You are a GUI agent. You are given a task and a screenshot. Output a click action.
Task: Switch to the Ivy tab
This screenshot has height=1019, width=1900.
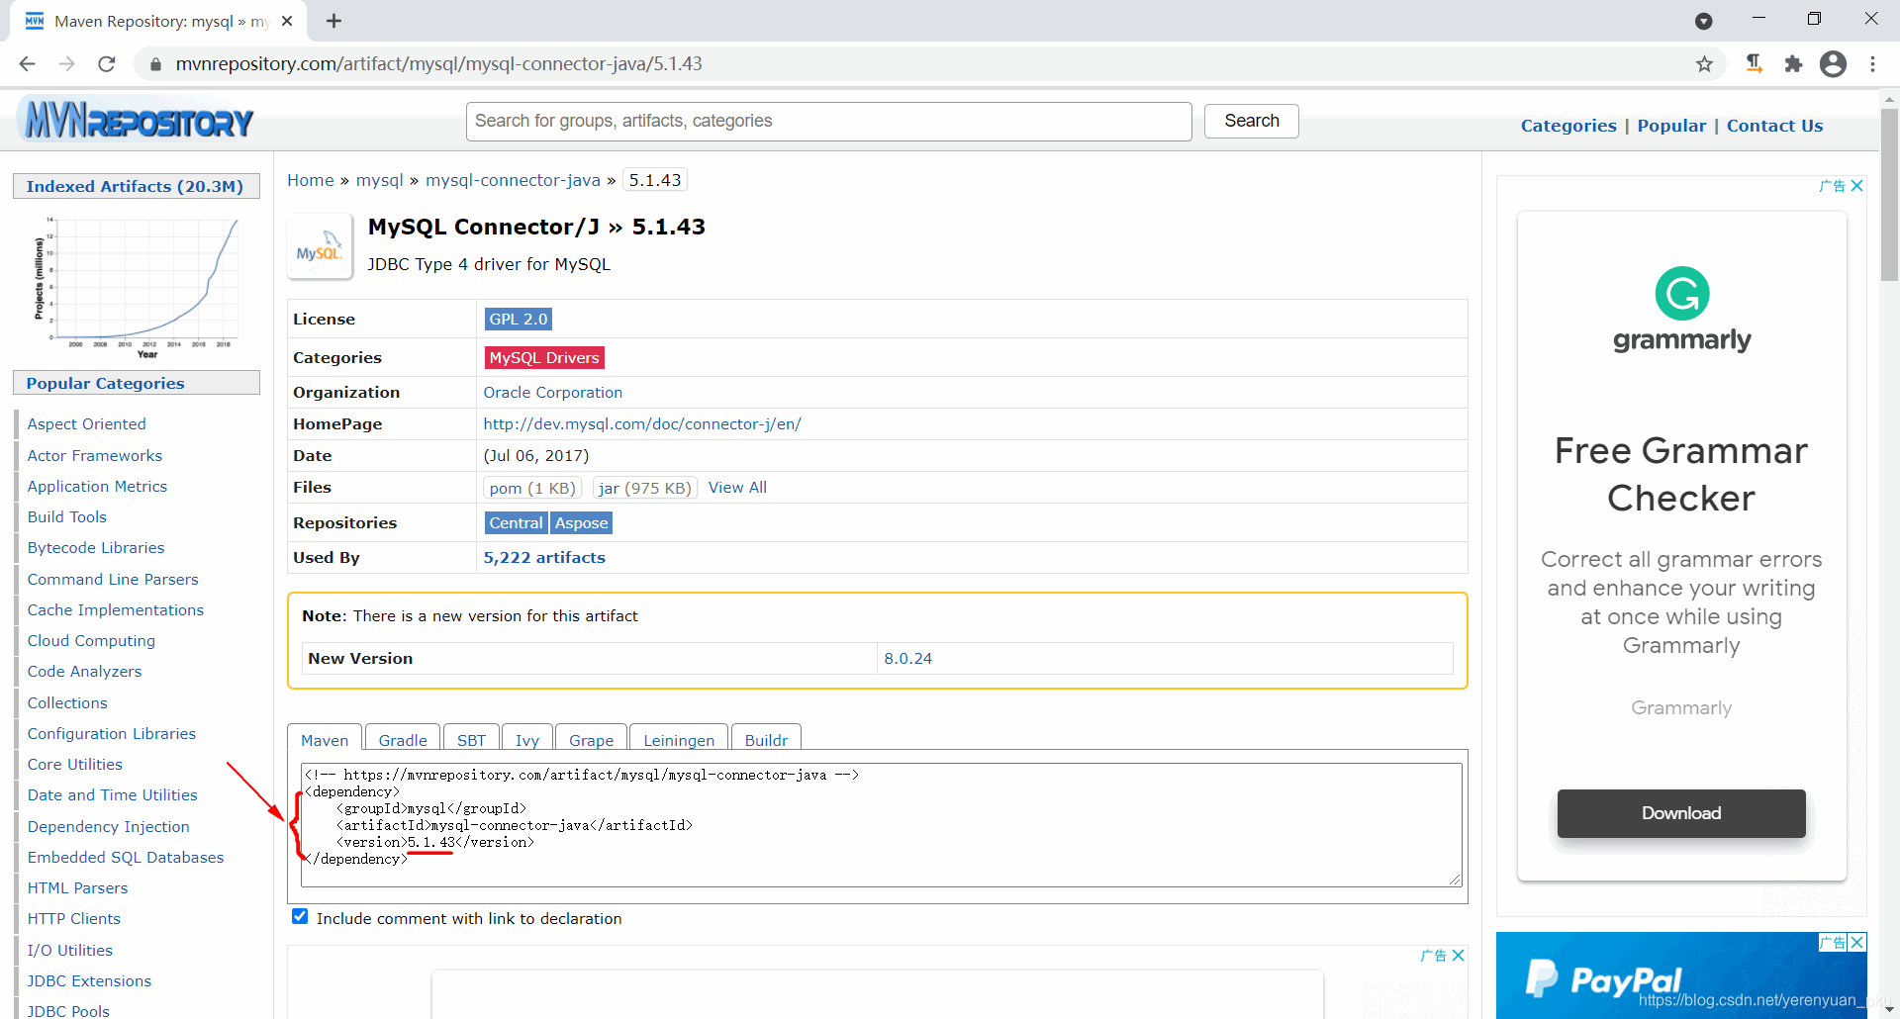[x=527, y=739]
